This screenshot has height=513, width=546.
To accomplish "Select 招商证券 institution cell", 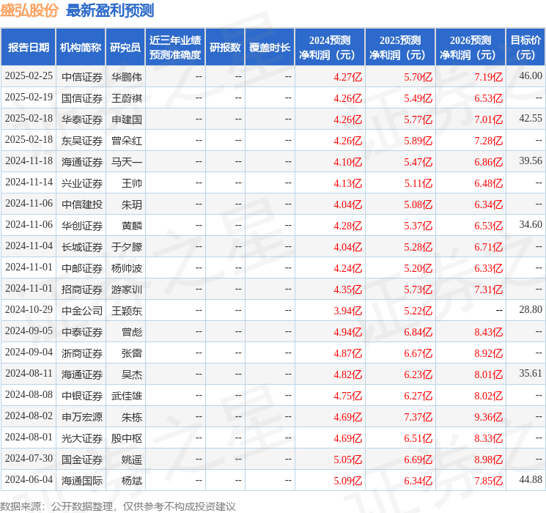I will tap(82, 289).
